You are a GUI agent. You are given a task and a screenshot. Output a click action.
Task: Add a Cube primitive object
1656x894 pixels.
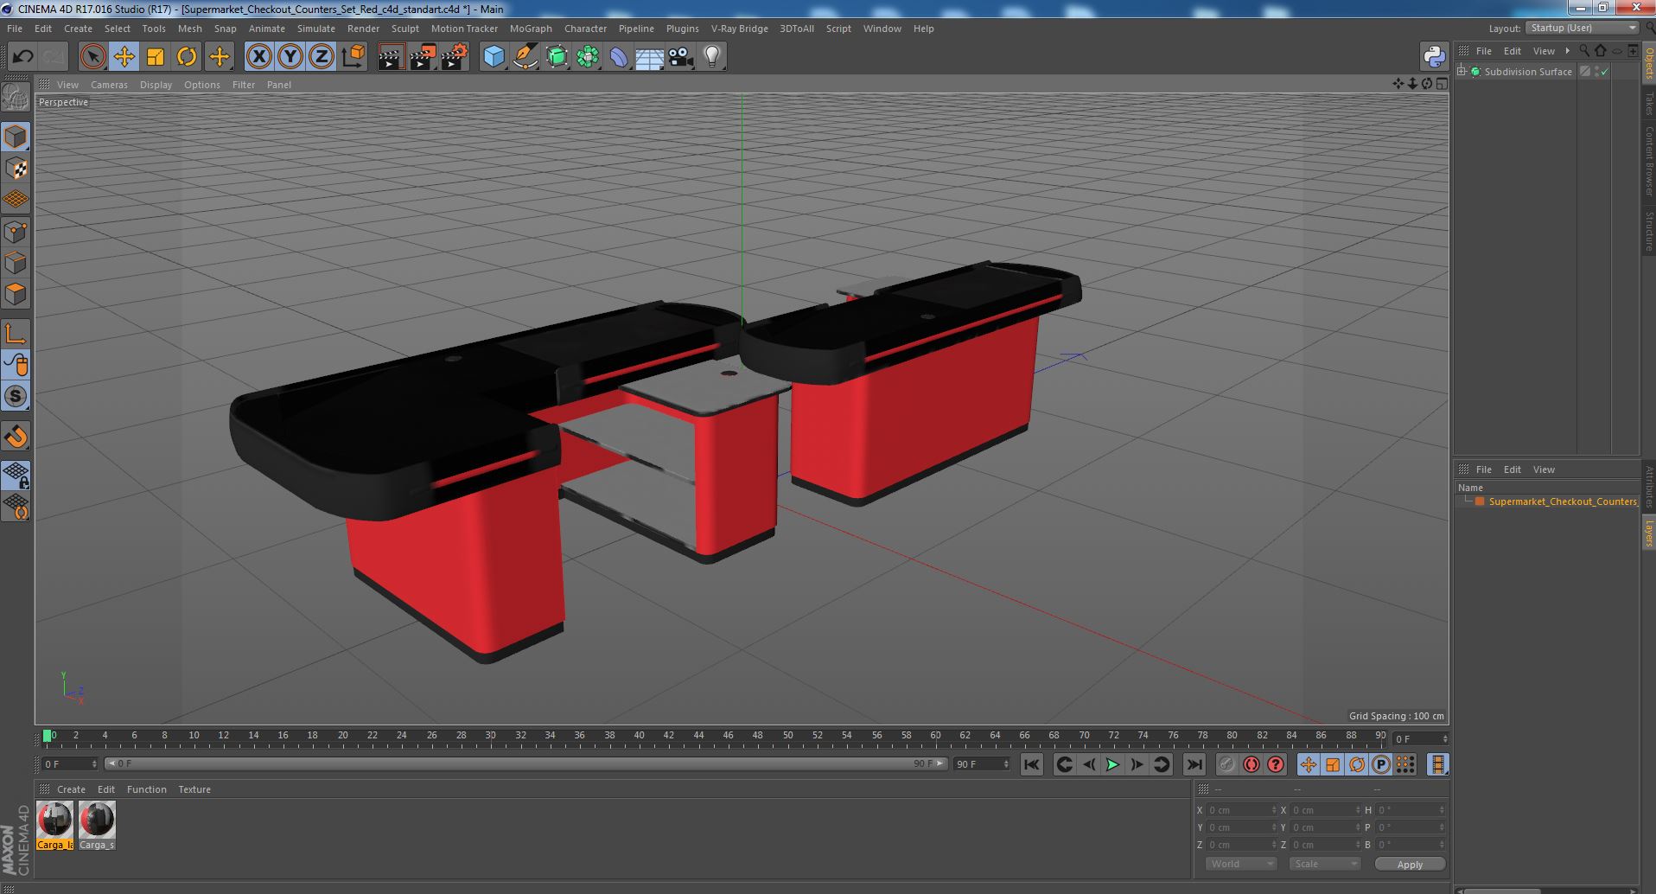click(494, 57)
